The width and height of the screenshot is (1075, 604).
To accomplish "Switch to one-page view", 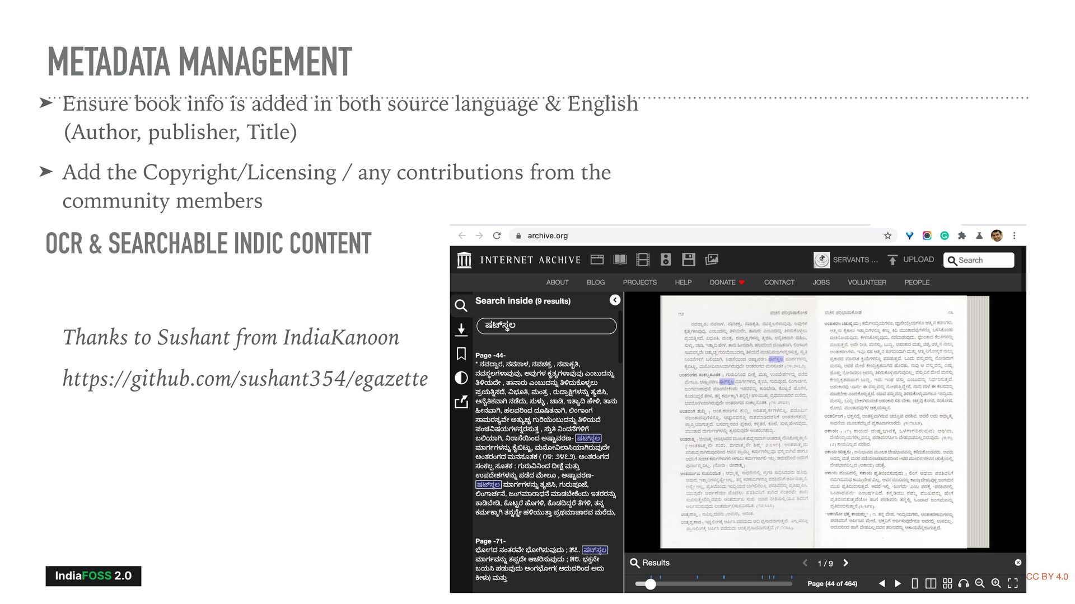I will click(x=914, y=583).
